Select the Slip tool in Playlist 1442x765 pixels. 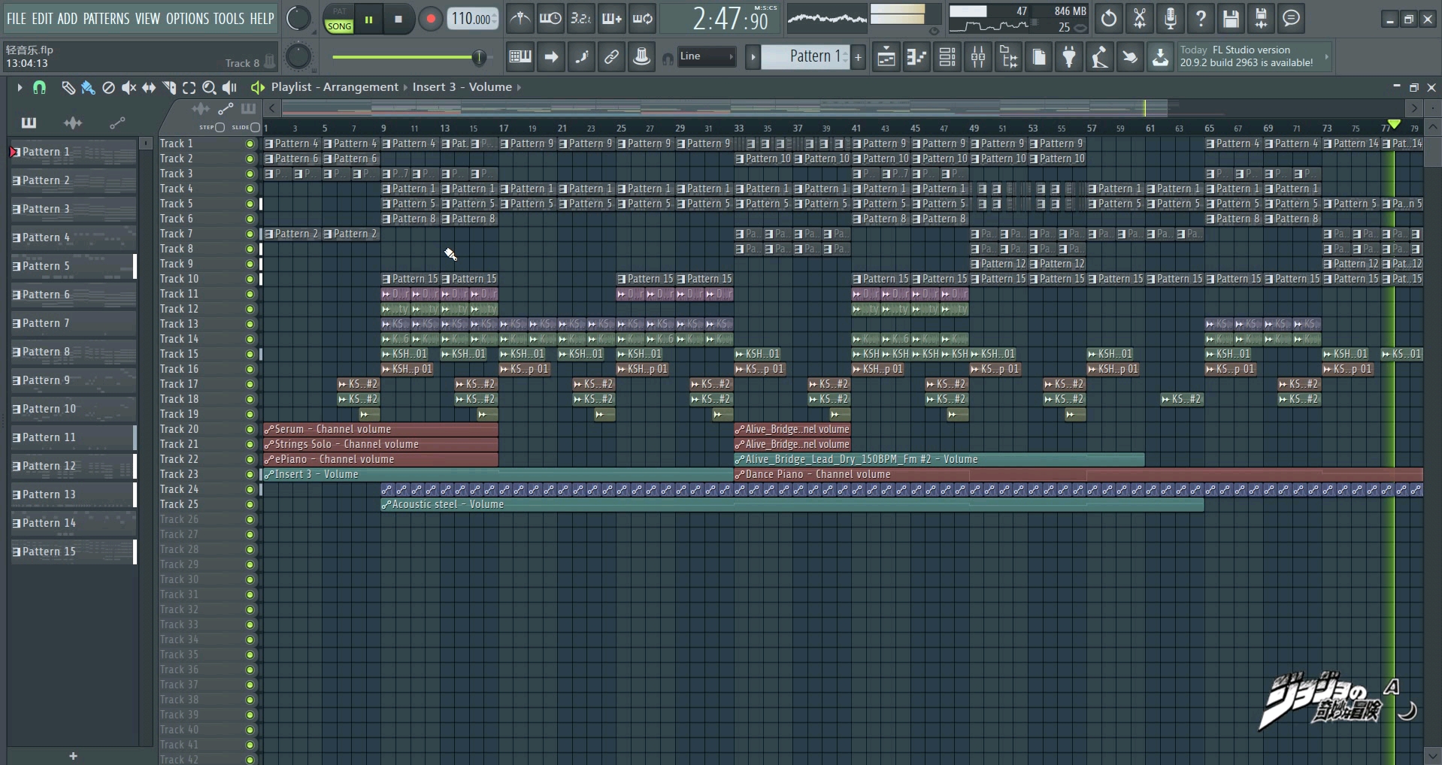point(149,88)
